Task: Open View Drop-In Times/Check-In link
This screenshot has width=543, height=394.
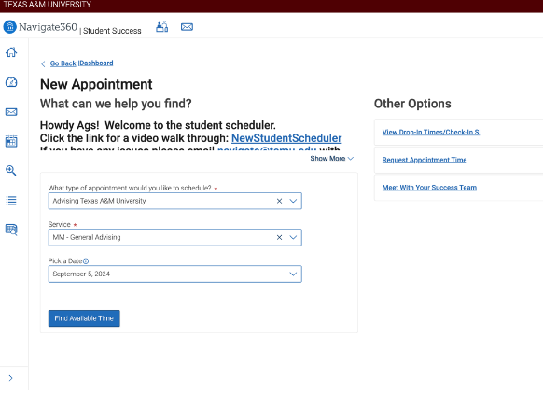Action: coord(431,132)
